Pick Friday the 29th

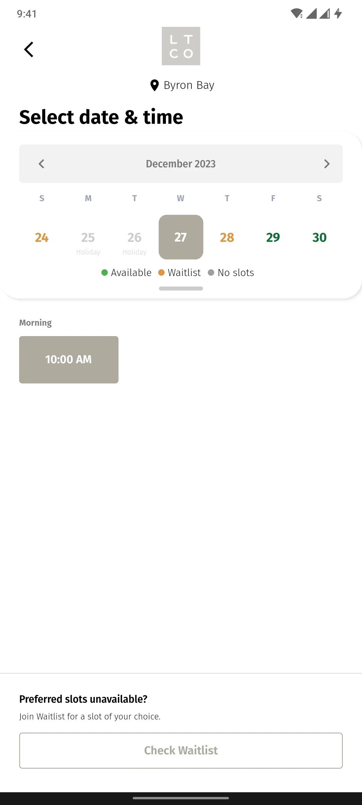coord(273,237)
